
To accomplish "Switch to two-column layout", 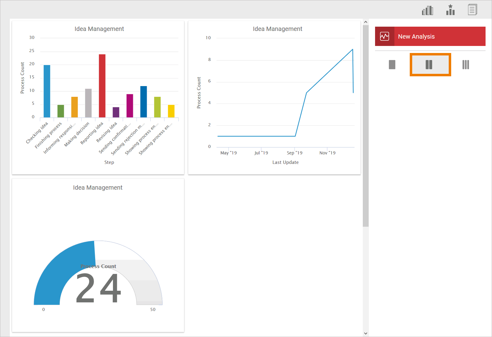I will pos(430,65).
